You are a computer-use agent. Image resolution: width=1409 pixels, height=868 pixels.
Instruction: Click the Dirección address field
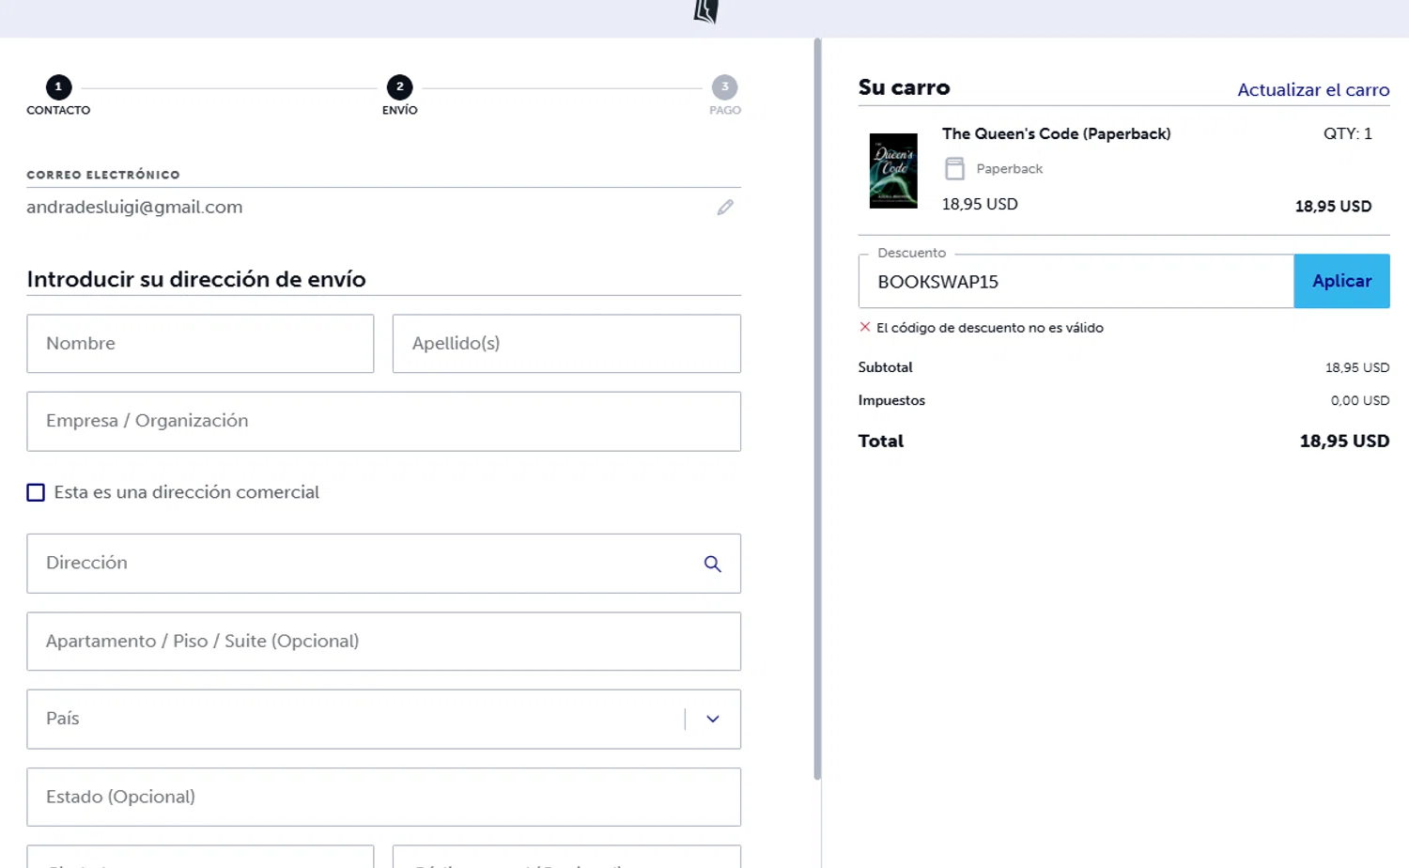pos(362,564)
